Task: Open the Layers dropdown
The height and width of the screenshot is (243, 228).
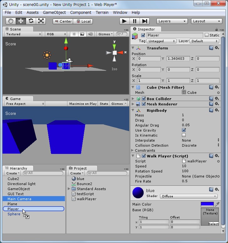Action: coord(172,21)
